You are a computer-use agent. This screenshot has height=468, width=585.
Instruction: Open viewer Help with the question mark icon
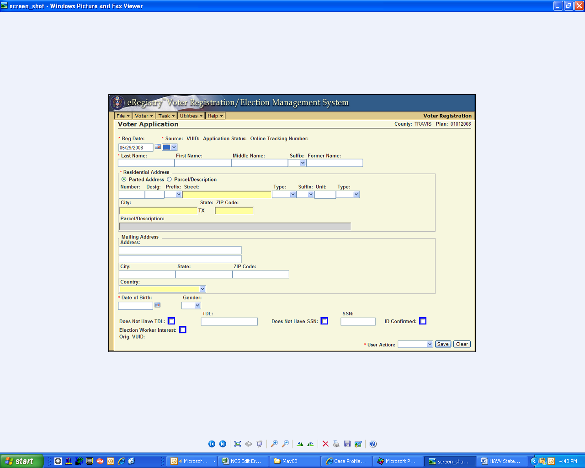(x=373, y=444)
